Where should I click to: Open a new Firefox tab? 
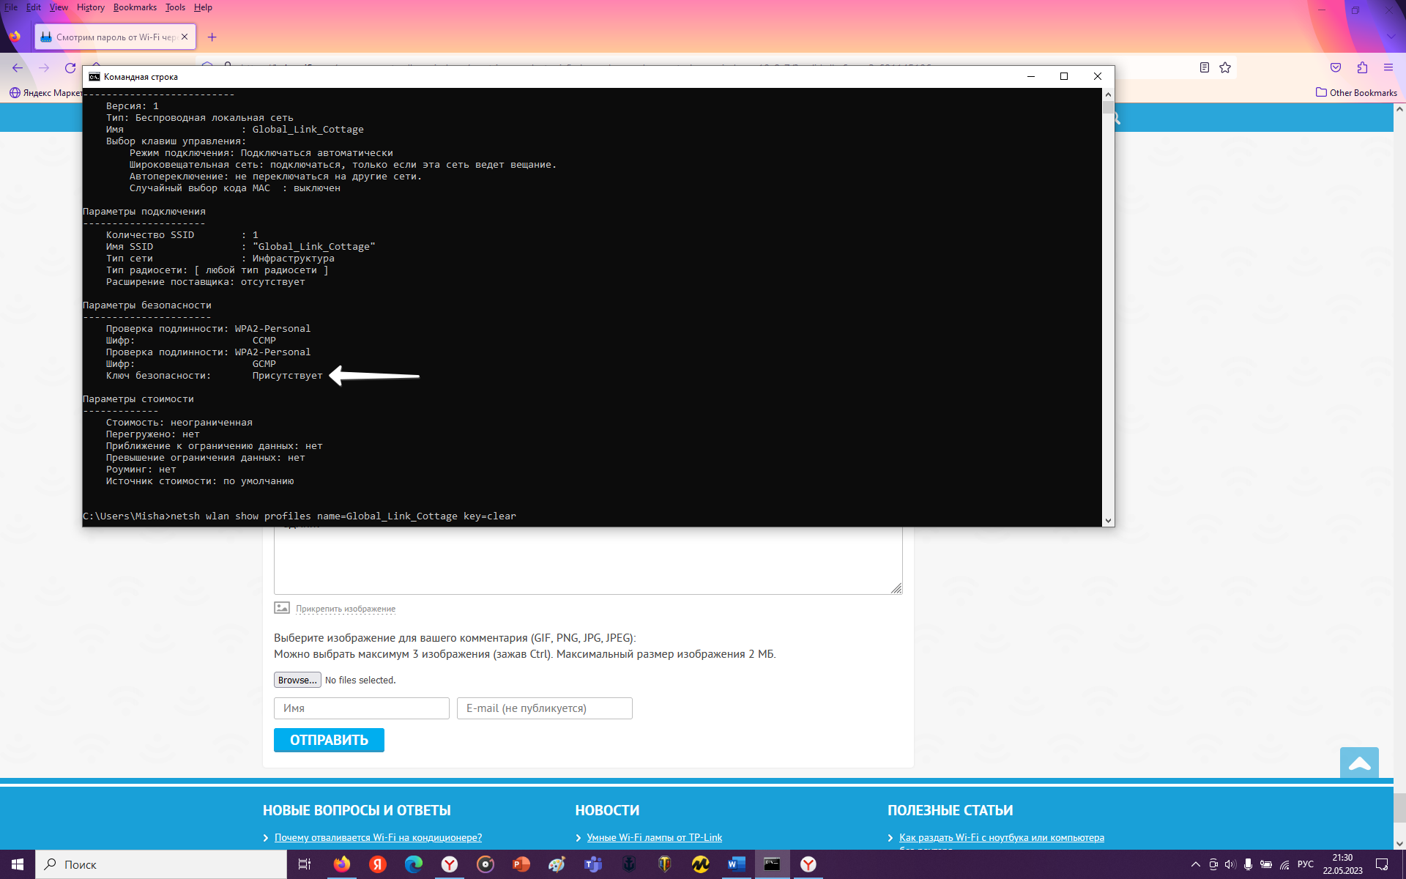[212, 37]
